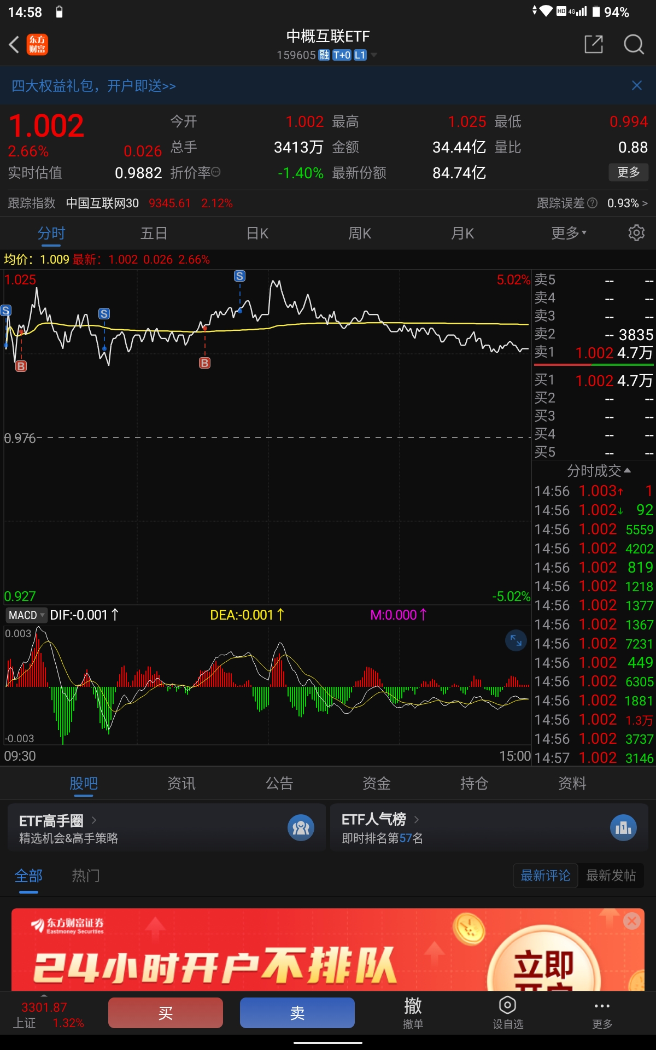656x1050 pixels.
Task: Show 折价率 info tooltip icon
Action: coord(216,172)
